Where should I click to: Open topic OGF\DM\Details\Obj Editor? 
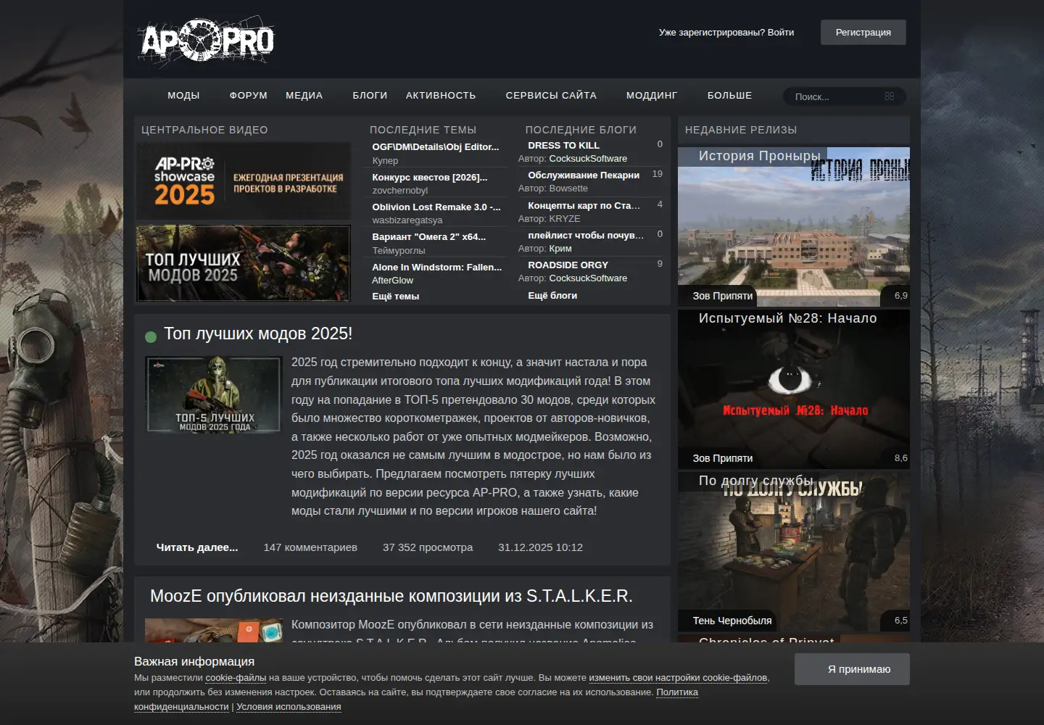(436, 146)
